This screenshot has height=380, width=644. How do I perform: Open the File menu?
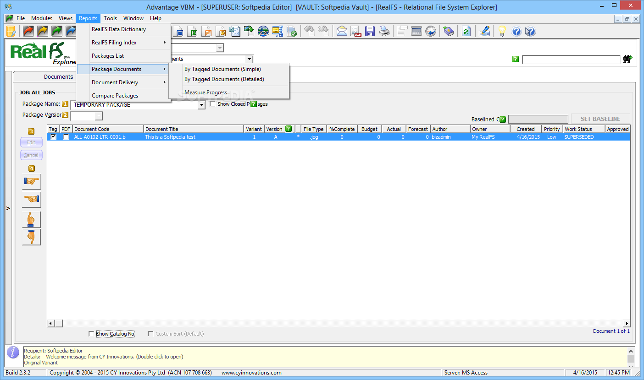point(21,18)
